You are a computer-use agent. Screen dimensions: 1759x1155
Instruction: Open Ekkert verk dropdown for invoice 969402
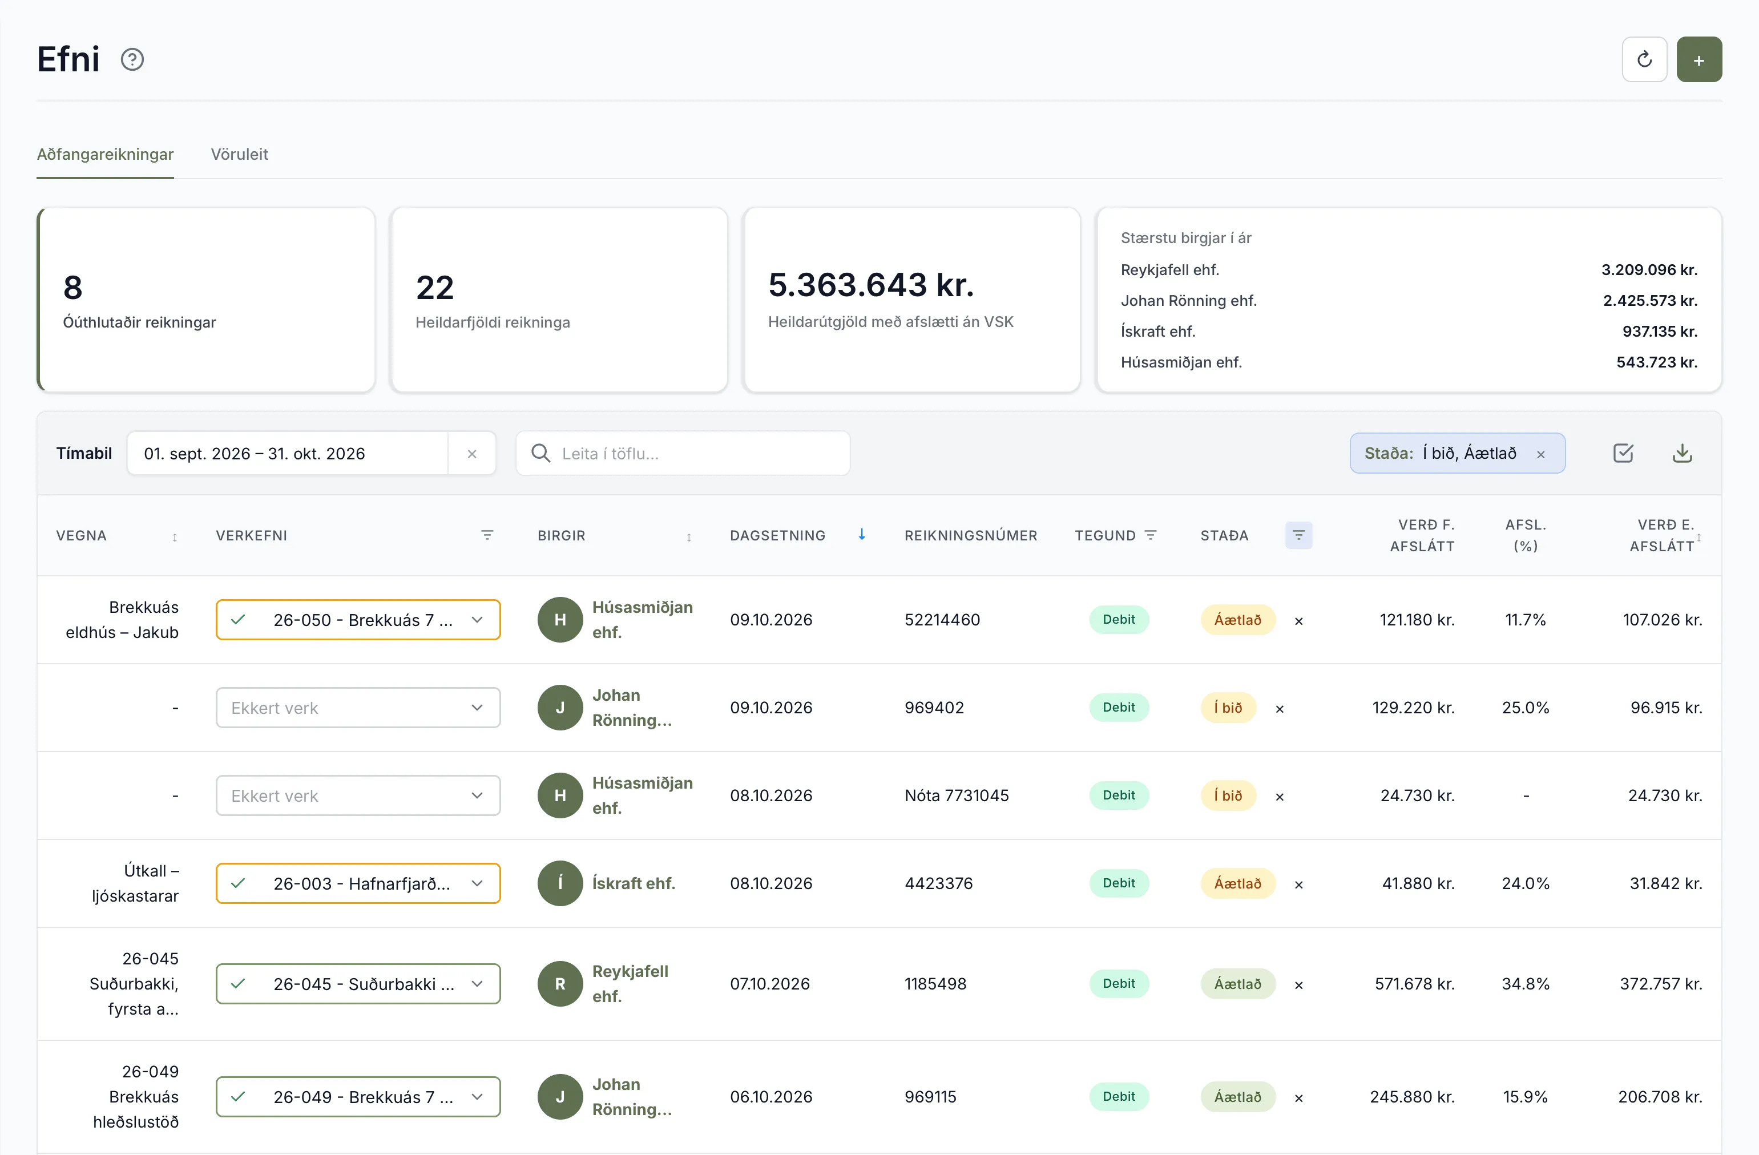(358, 708)
